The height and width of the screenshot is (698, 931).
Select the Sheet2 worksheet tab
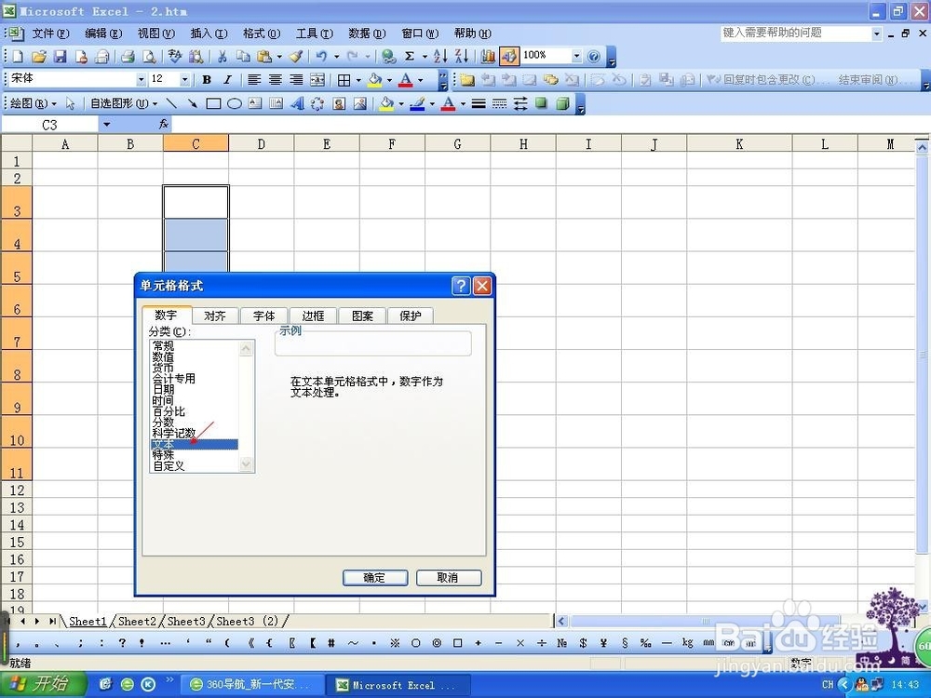click(137, 622)
